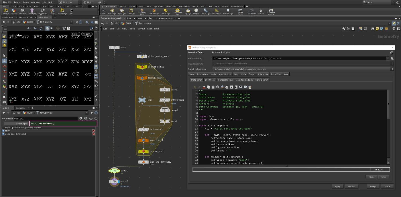401x197 pixels.
Task: Open the Windows menu
Action: click(x=36, y=2)
